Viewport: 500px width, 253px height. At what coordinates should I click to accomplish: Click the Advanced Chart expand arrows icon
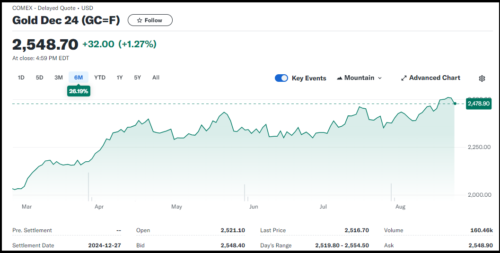404,78
